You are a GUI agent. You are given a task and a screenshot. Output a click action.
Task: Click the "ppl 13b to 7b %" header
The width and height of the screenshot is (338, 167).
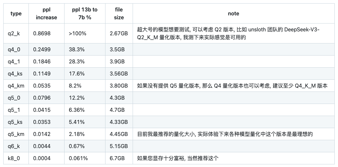tap(84, 13)
